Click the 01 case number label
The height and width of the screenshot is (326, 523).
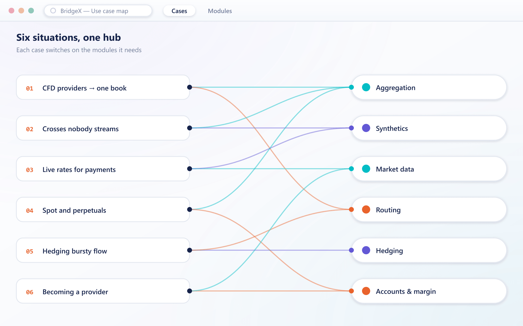[x=30, y=88]
